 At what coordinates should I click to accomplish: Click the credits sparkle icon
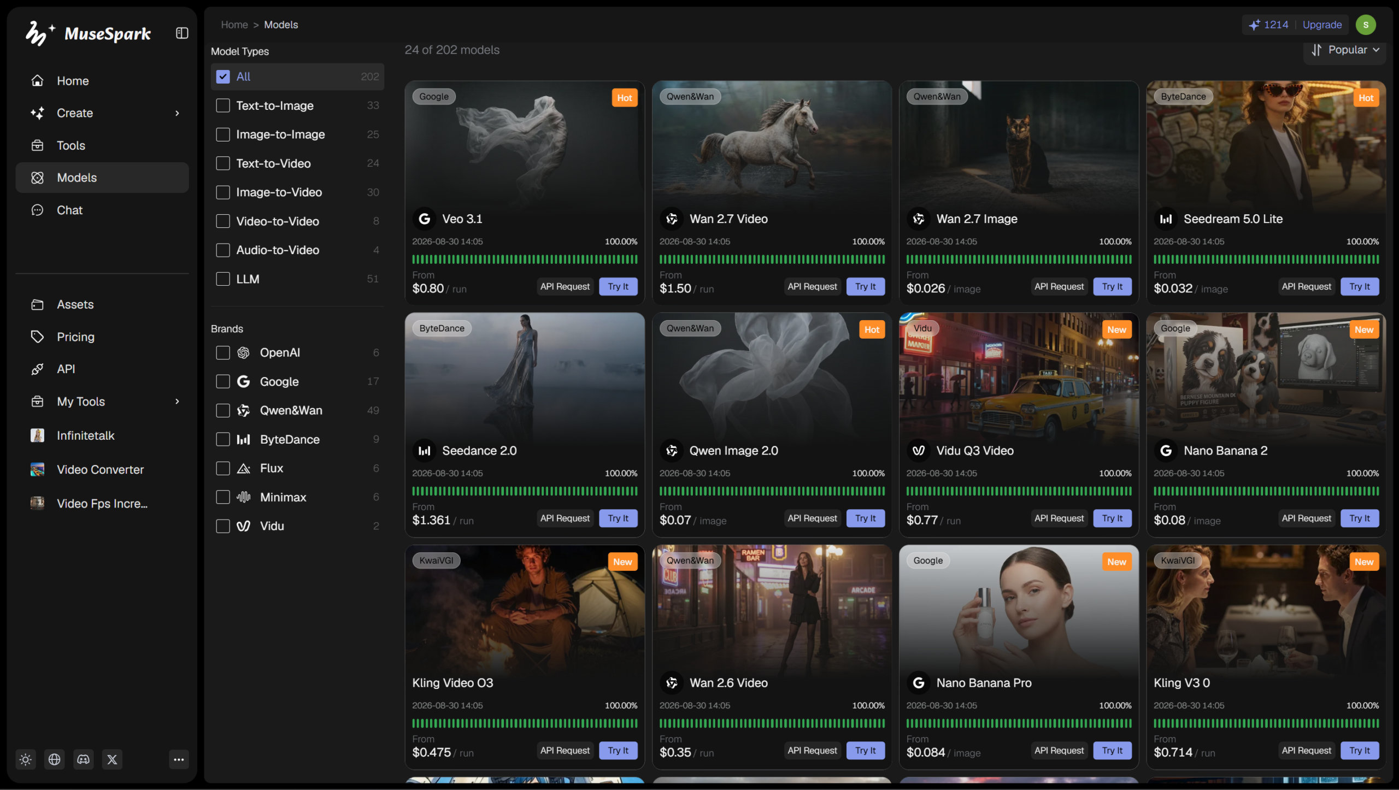click(x=1255, y=25)
